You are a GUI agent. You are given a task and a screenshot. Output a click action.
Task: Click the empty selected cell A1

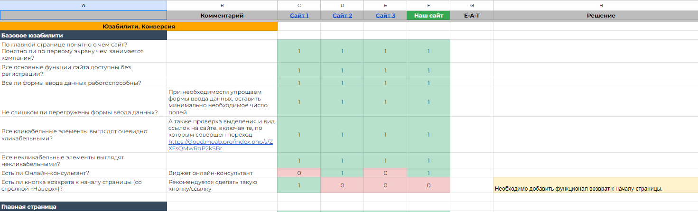click(84, 15)
